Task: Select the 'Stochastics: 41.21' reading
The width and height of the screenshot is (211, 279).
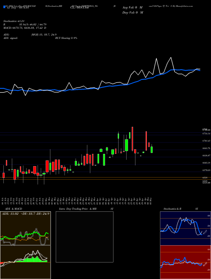Action: click(14, 21)
